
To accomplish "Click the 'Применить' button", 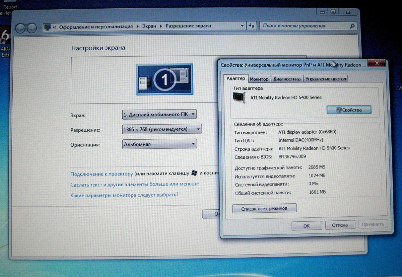I will coord(373,224).
